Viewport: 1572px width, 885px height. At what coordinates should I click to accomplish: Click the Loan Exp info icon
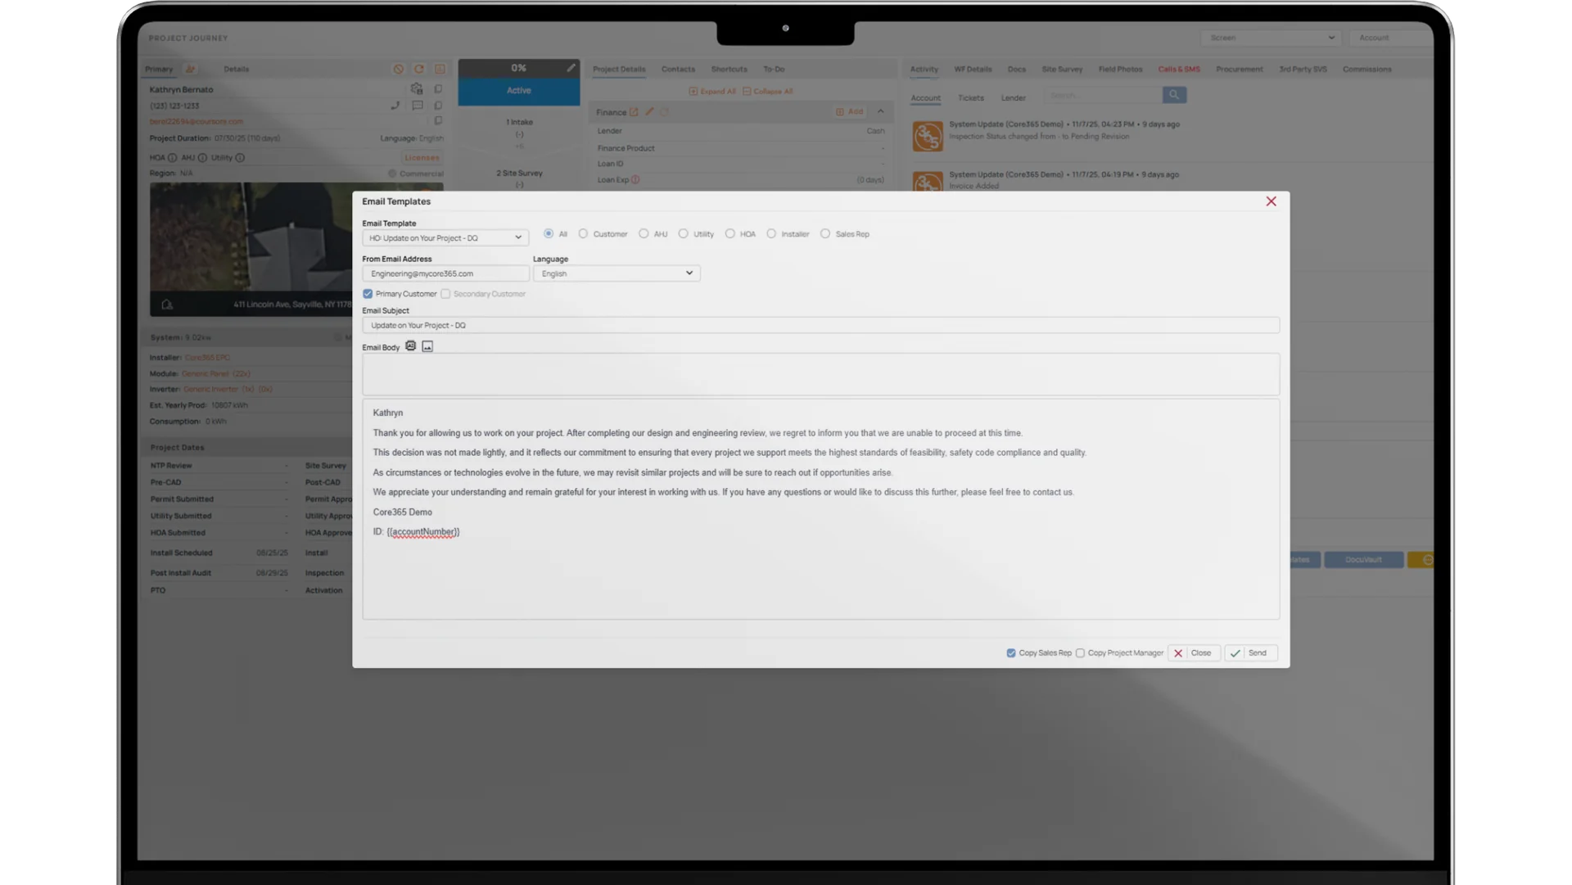coord(635,180)
